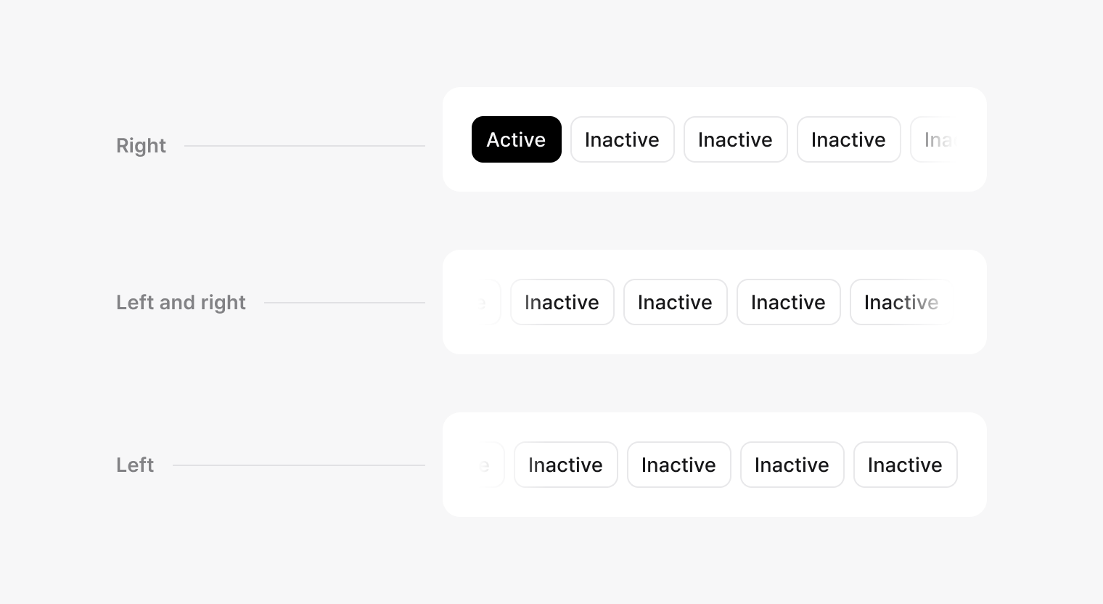The height and width of the screenshot is (604, 1103).
Task: Click the fading last Inactive tab in the Left and right row
Action: (x=901, y=302)
